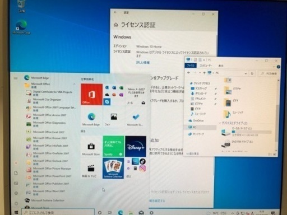
Task: Open the Start menu Pictures sidebar icon
Action: click(16, 183)
